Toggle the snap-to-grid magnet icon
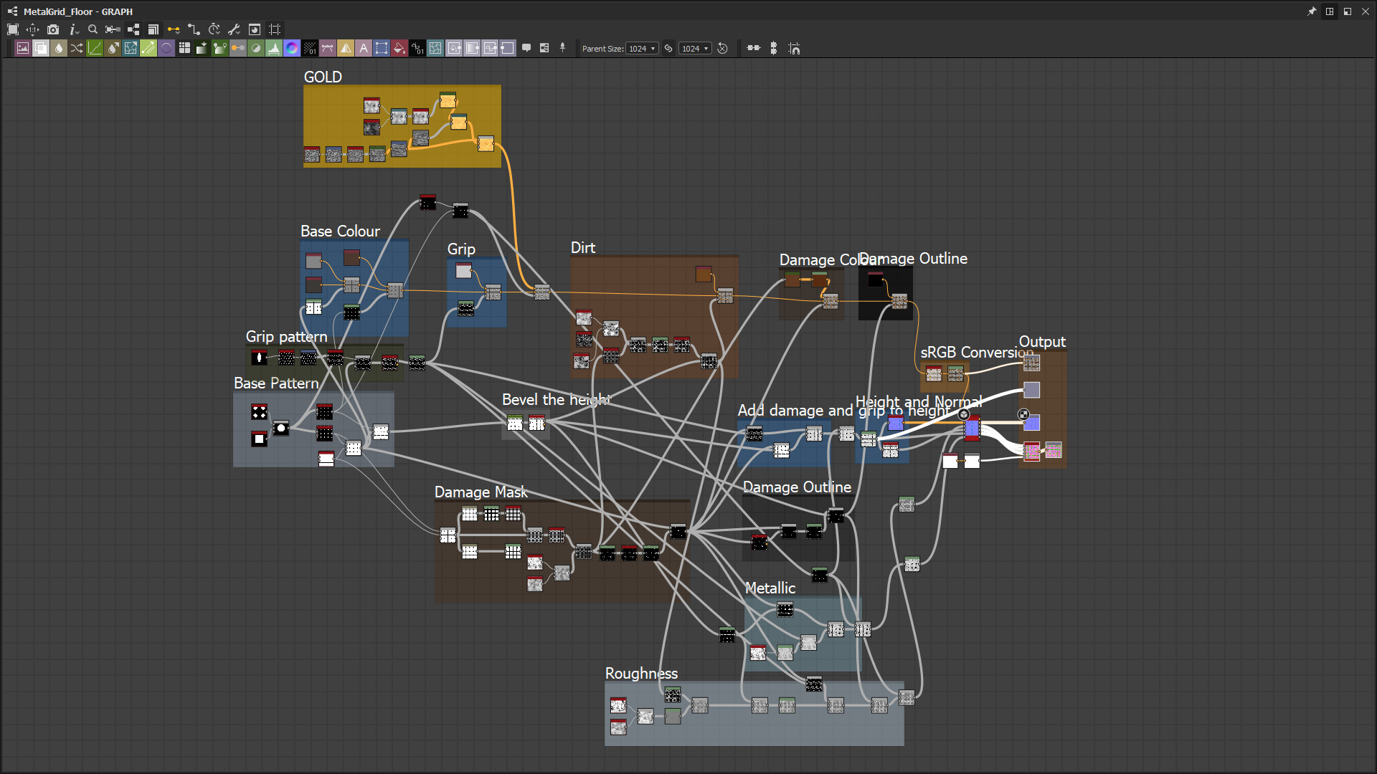The width and height of the screenshot is (1377, 774). 794,48
